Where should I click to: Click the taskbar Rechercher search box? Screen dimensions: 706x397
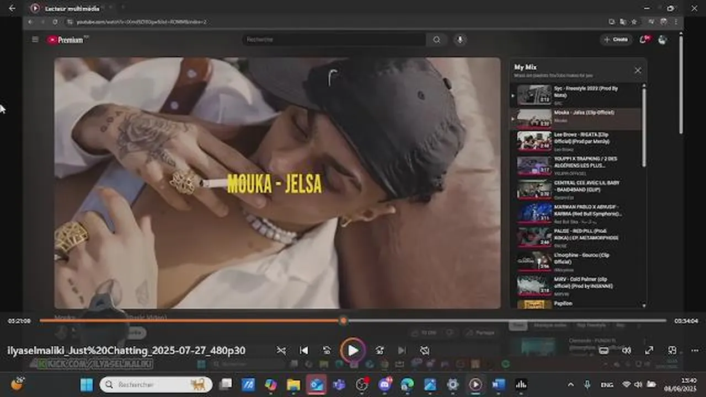tap(156, 384)
